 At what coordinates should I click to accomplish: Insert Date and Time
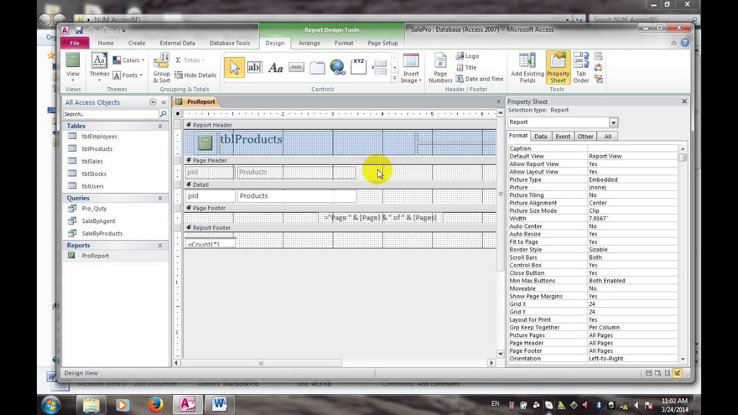[x=480, y=79]
